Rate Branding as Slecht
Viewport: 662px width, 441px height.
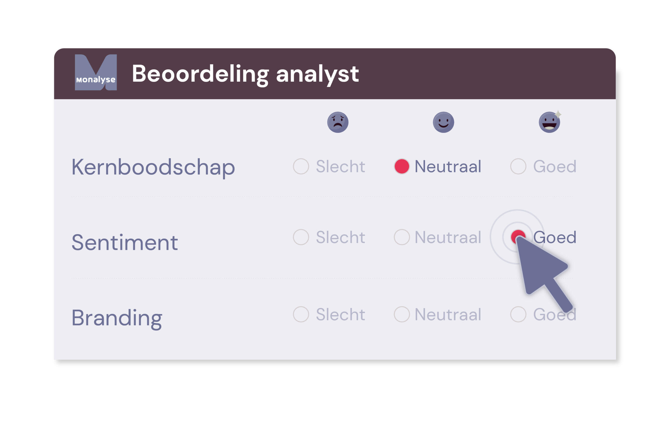coord(301,314)
